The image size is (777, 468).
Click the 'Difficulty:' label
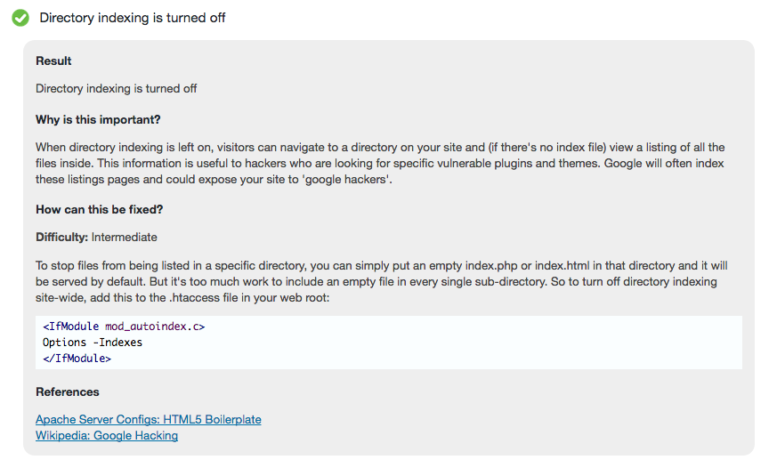61,238
